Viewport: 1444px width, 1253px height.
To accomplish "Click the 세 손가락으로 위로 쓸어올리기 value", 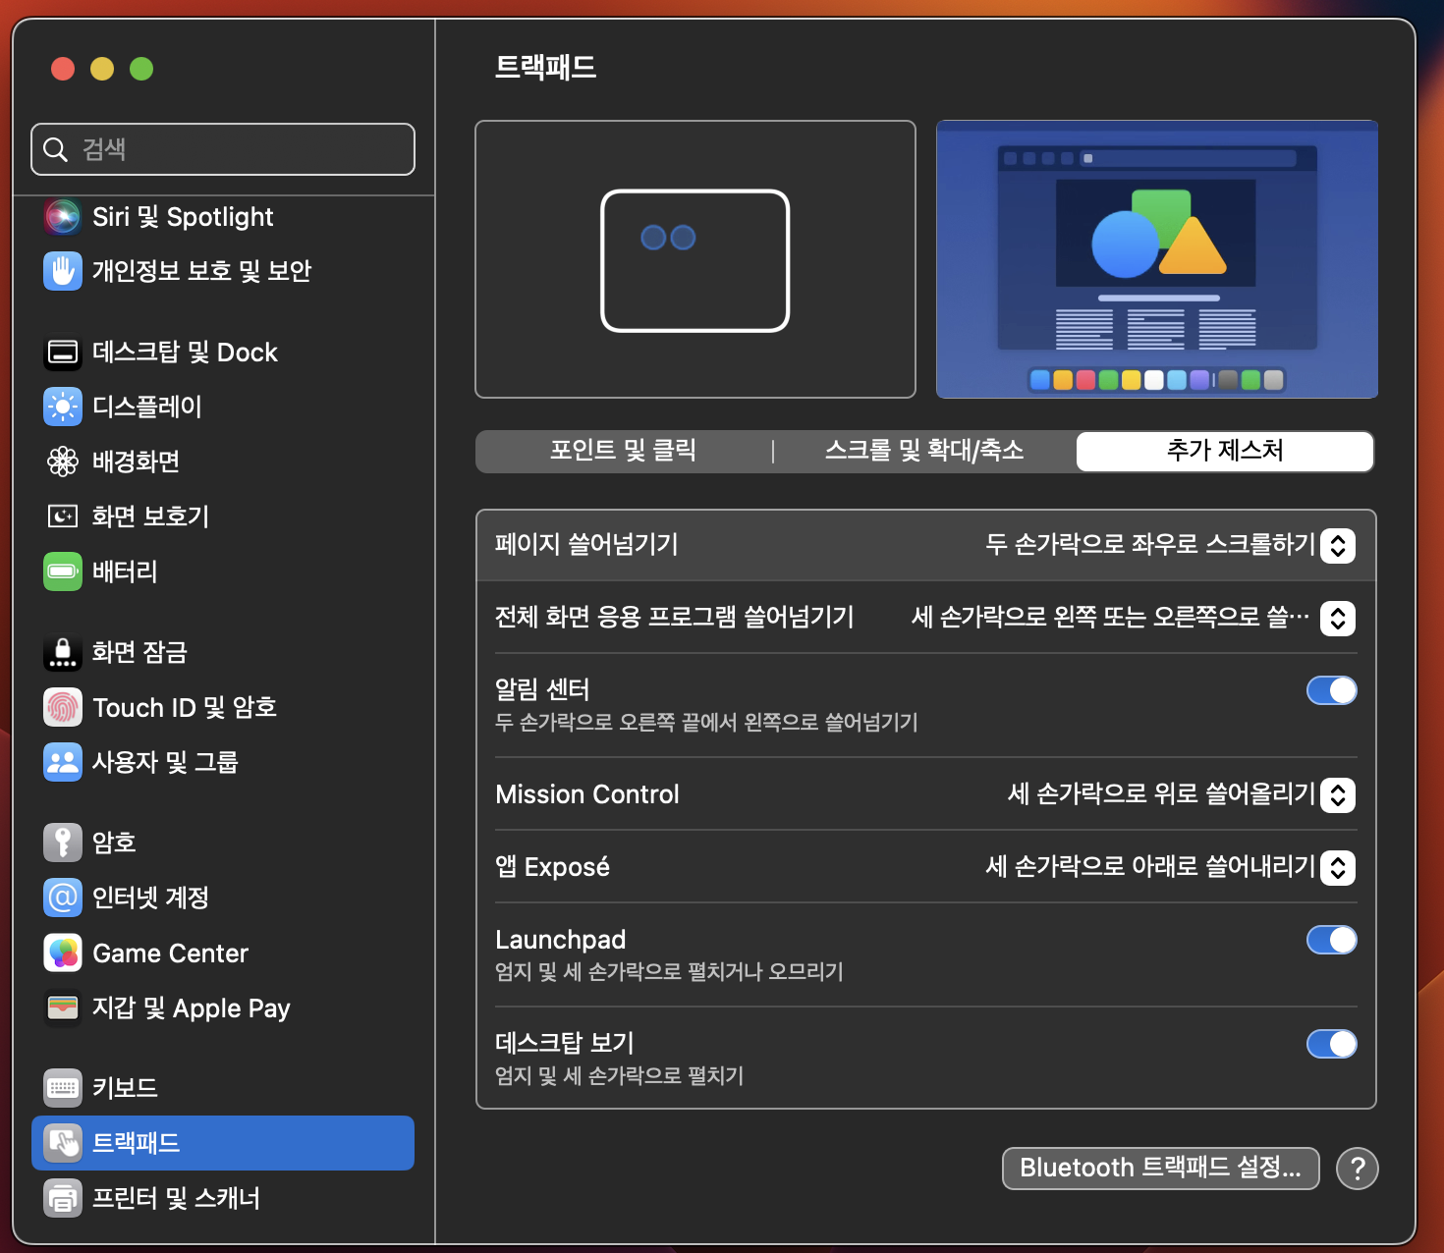I will point(1162,794).
